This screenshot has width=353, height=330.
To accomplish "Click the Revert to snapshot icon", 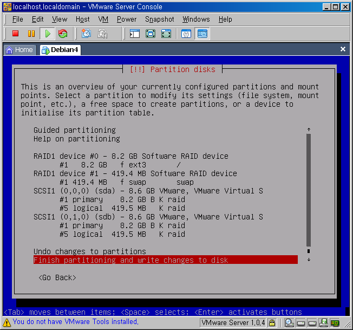I will click(102, 34).
